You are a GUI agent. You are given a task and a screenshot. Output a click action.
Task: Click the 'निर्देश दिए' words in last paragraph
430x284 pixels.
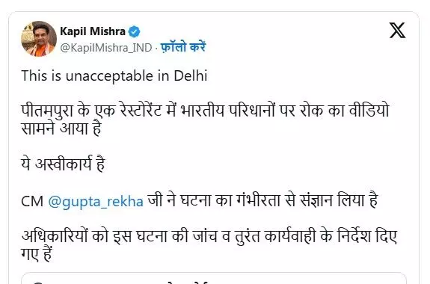[367, 235]
